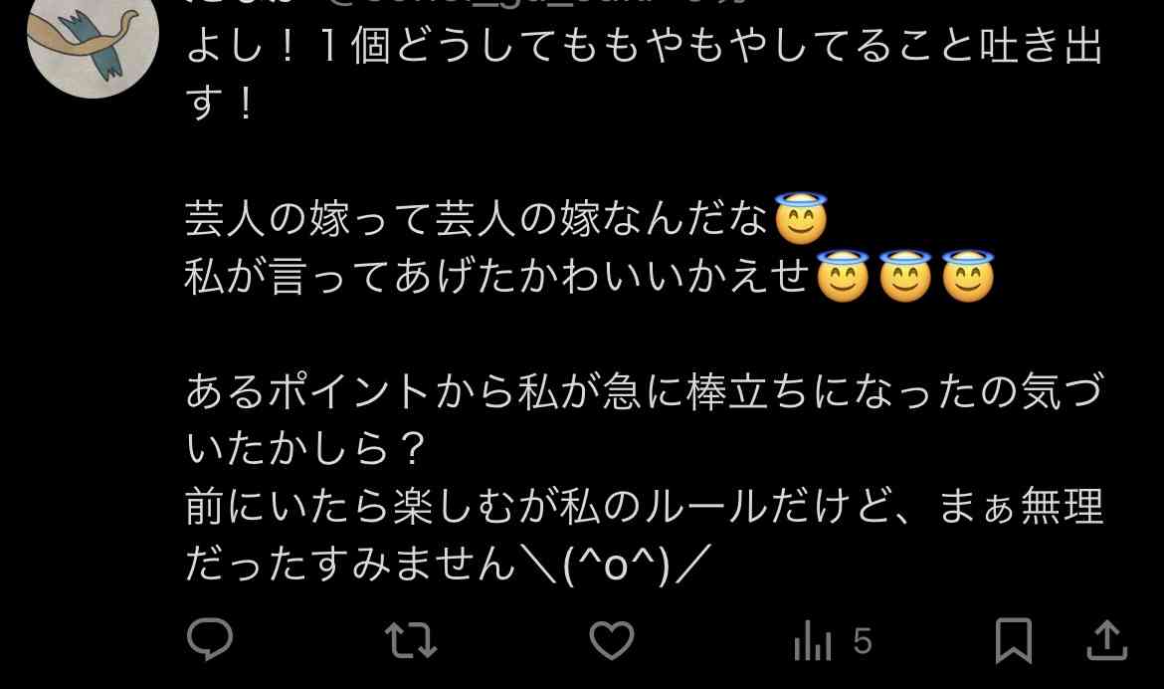The height and width of the screenshot is (689, 1164).
Task: Open view analytics bar chart icon
Action: (813, 640)
